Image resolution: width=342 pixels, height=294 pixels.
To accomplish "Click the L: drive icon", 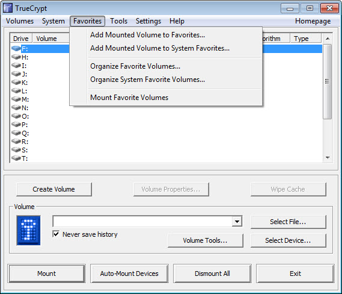I will tap(16, 90).
